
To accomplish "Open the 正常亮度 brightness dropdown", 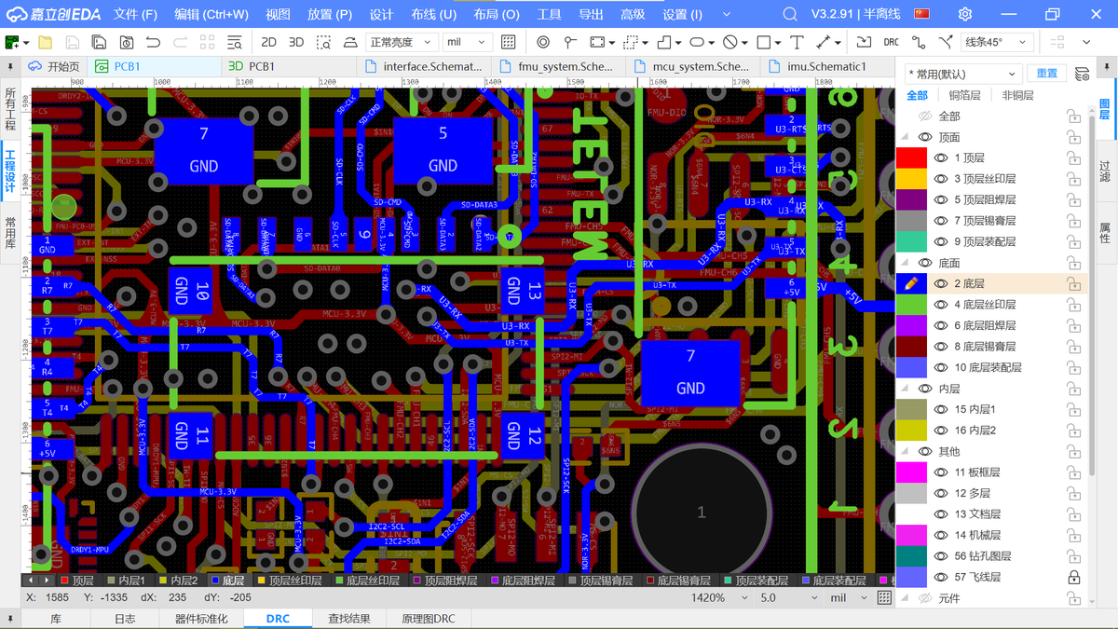I will 402,42.
